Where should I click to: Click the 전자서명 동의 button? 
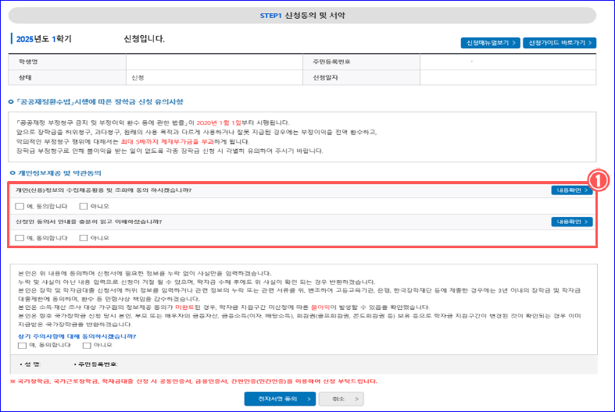pos(280,399)
